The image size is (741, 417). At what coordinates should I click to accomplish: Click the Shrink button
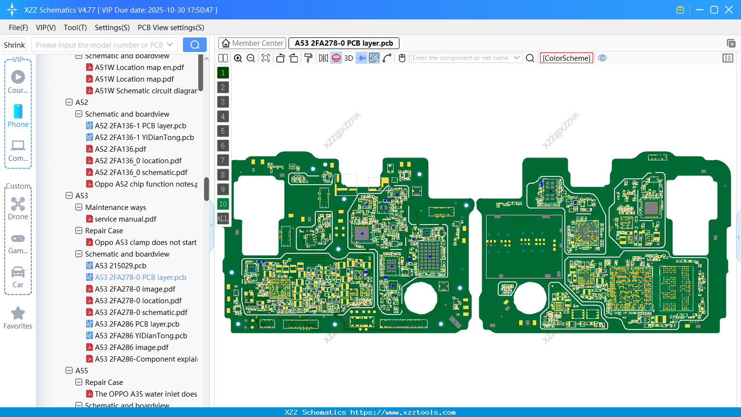15,45
